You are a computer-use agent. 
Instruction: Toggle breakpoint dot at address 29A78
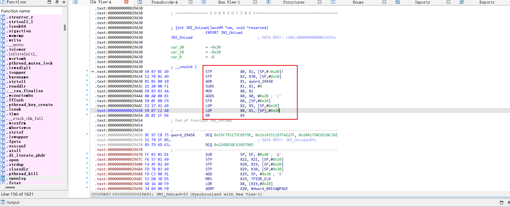tap(87, 153)
